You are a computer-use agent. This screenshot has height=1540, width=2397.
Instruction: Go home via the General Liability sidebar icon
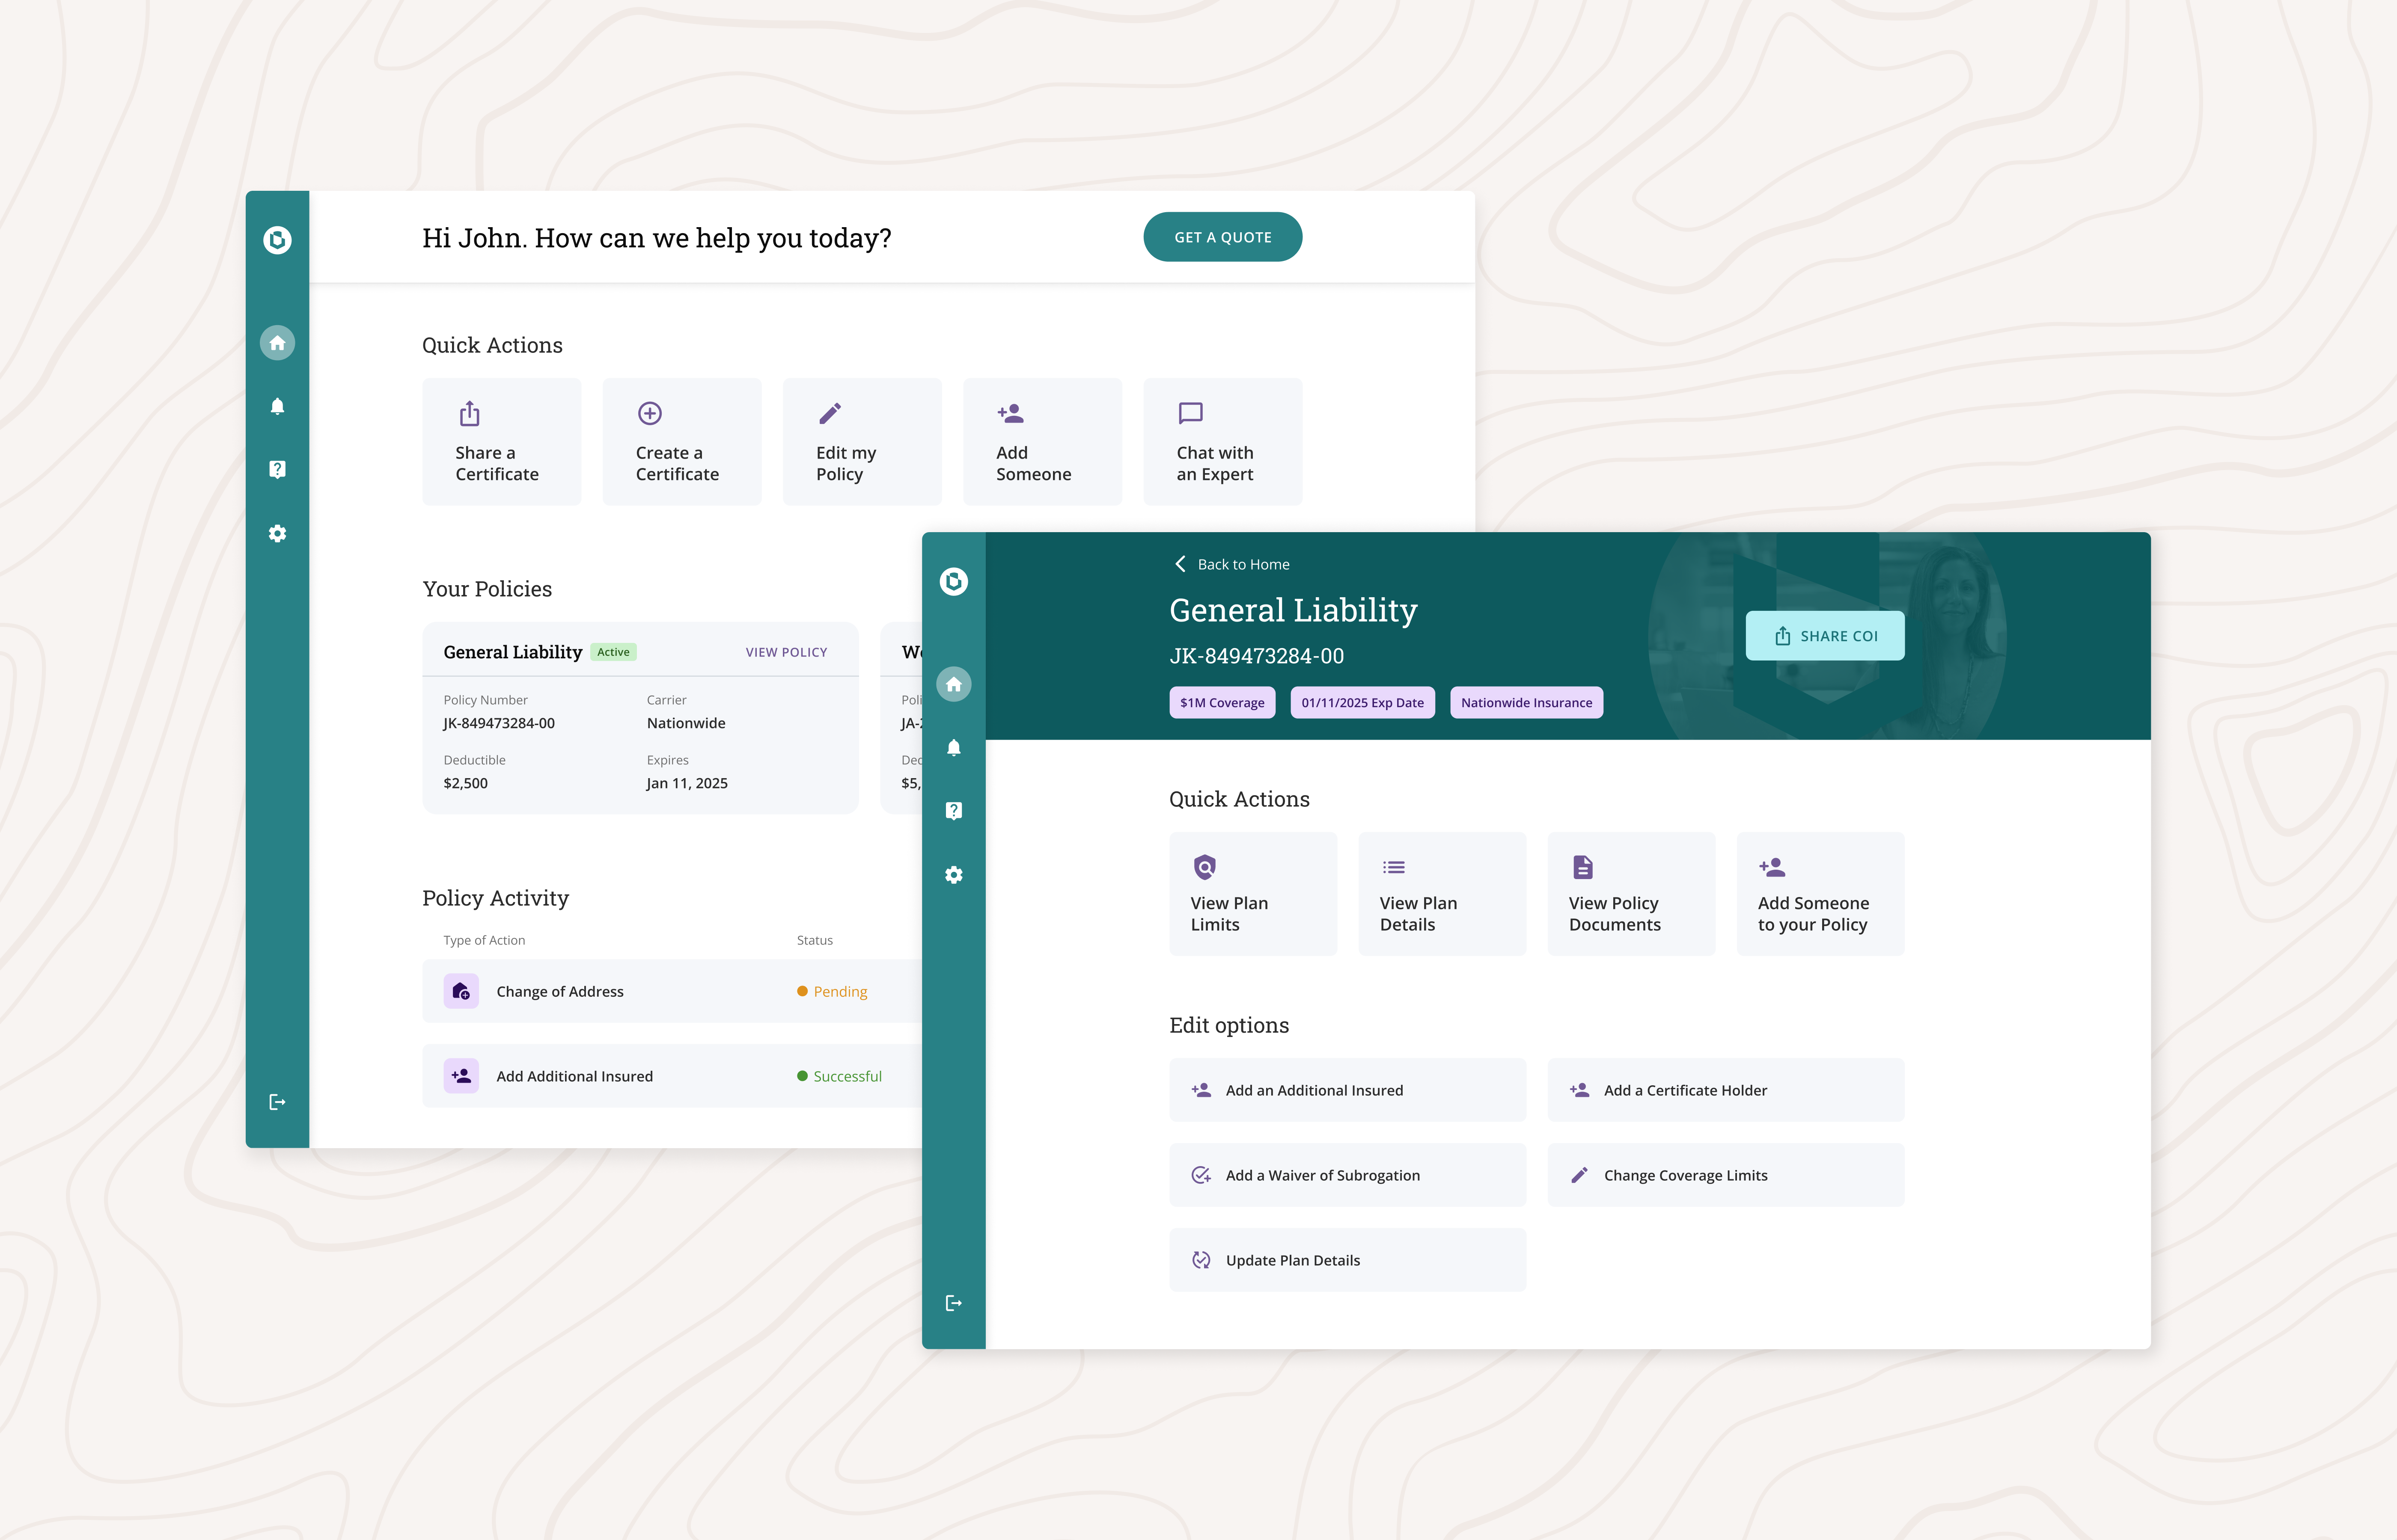(953, 684)
